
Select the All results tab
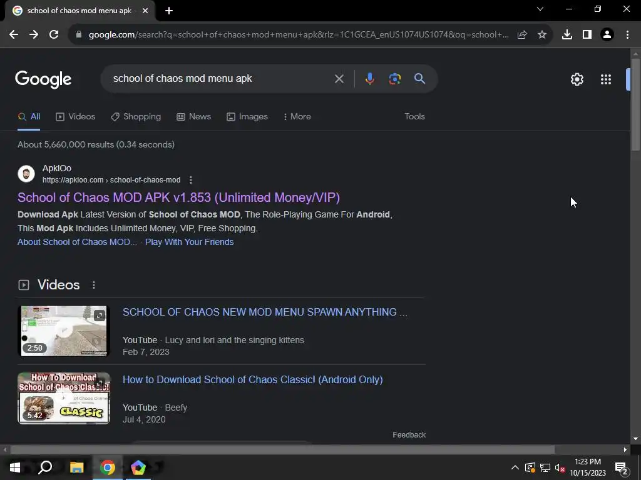click(29, 117)
